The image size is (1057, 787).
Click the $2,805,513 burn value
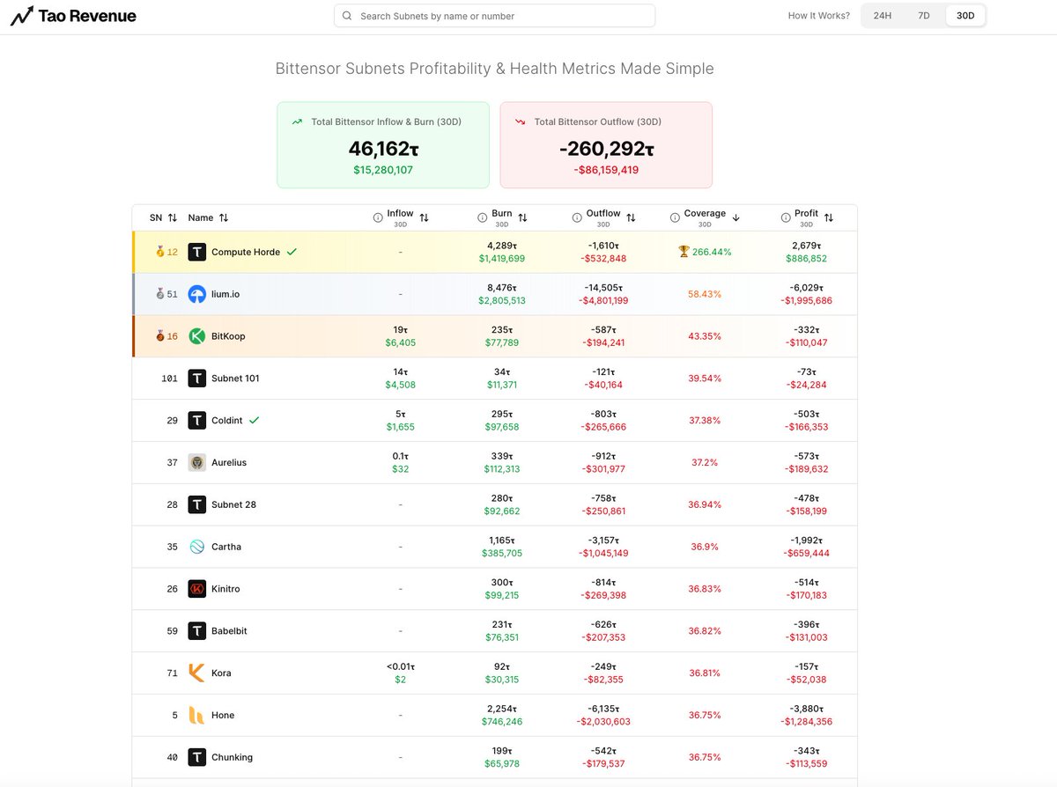pyautogui.click(x=502, y=301)
